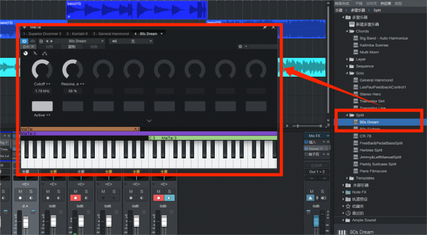Select Stereo Hero preset
The image size is (427, 235).
(370, 94)
